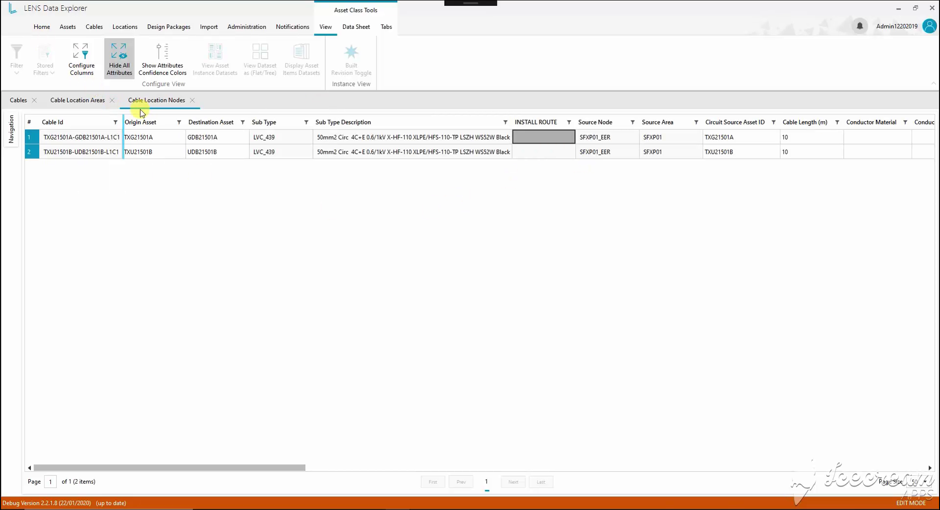Filter the Cable Length (m) column

[837, 122]
